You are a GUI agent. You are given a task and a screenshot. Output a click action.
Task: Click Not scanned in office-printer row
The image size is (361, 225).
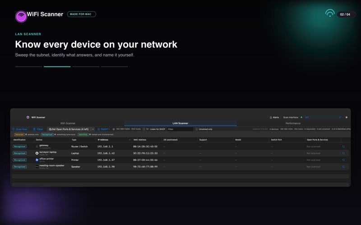(313, 160)
